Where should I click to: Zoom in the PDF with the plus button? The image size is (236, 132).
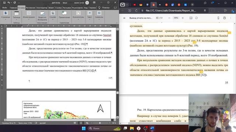[x=183, y=18]
